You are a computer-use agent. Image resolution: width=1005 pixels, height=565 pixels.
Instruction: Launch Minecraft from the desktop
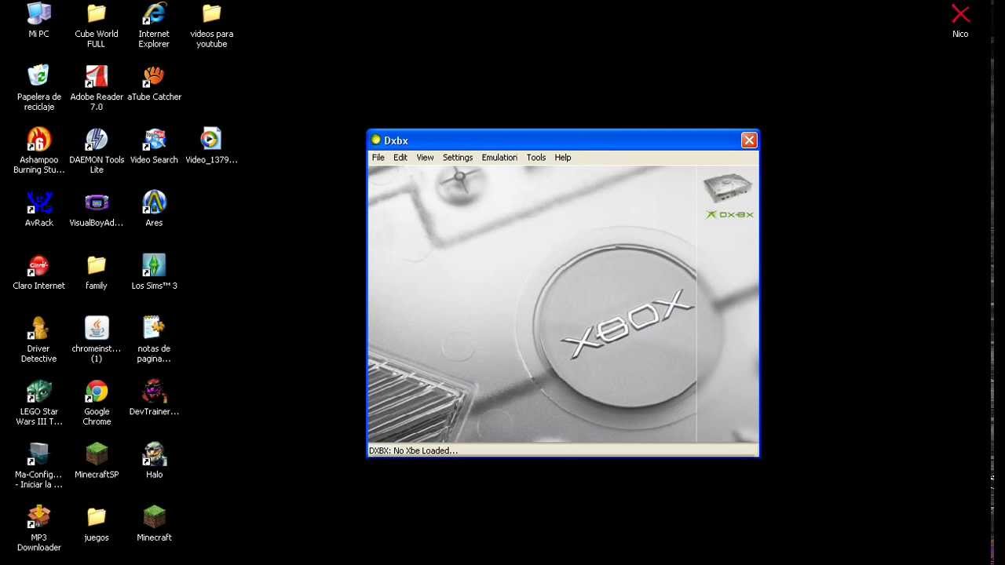point(154,524)
